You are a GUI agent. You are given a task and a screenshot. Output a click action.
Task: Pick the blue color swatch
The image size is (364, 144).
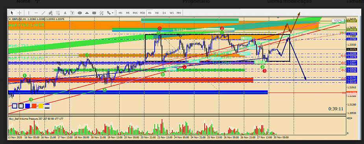tap(28, 106)
